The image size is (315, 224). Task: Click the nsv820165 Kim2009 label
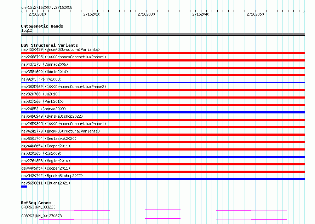click(41, 153)
